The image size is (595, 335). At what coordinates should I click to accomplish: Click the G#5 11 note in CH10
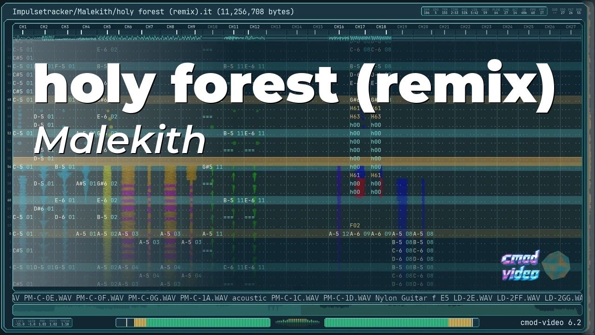point(212,167)
